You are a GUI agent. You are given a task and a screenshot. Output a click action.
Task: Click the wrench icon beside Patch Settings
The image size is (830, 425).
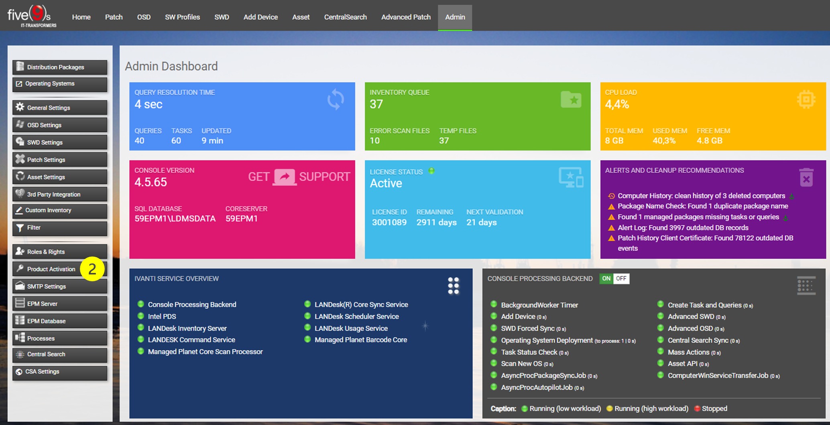coord(20,159)
